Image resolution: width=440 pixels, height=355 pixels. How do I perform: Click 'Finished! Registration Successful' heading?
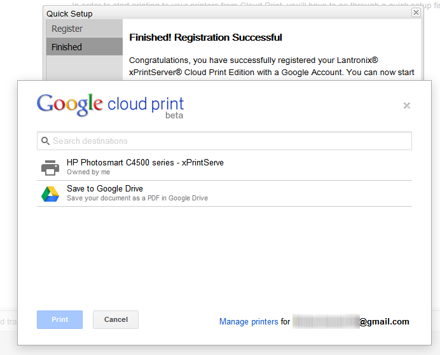tap(205, 38)
